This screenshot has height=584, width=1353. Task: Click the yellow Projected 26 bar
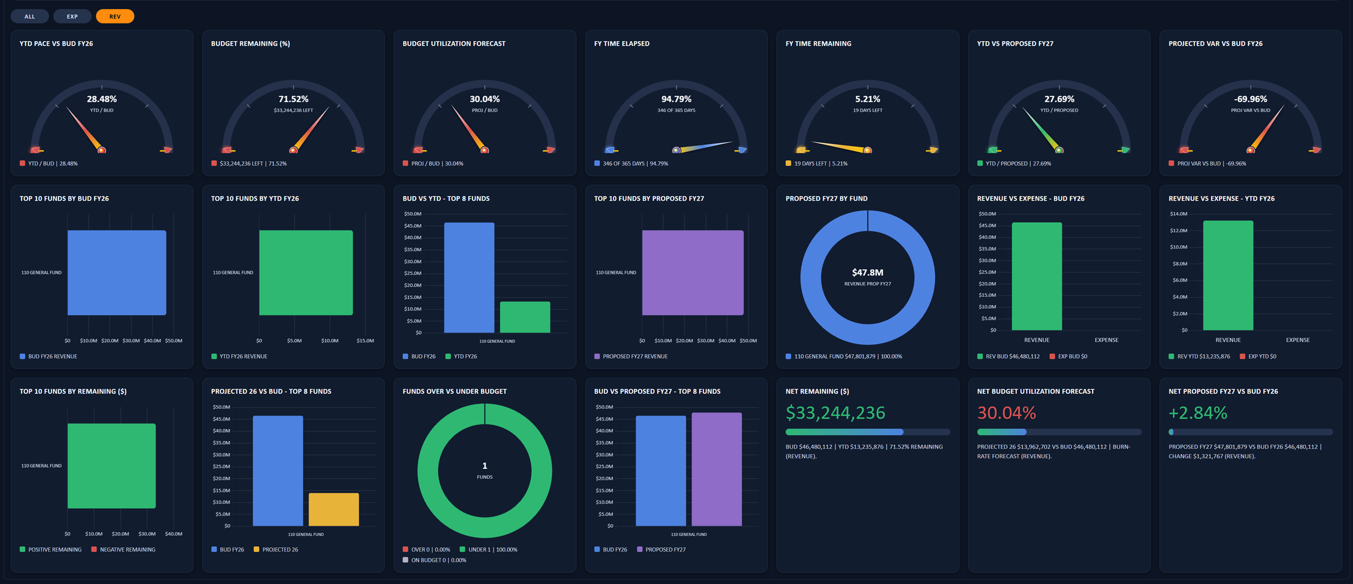point(334,509)
